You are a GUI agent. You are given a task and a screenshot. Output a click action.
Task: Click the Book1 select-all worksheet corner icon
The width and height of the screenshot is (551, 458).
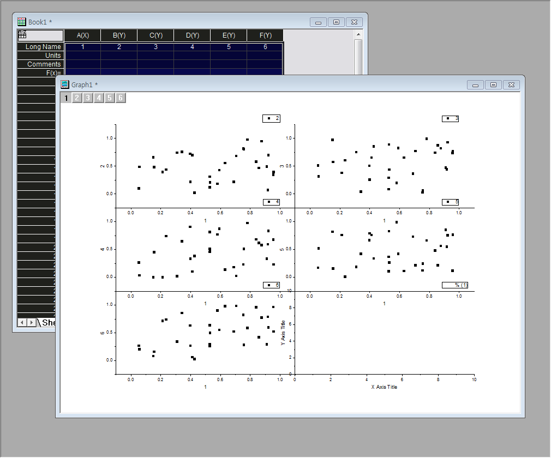pos(40,35)
